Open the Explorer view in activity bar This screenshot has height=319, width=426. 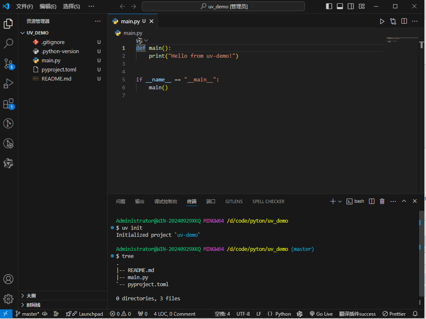(x=8, y=24)
